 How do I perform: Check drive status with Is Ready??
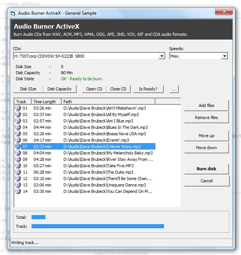148,89
